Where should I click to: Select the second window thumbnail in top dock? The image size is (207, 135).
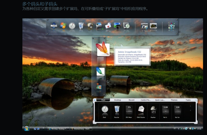(154, 26)
